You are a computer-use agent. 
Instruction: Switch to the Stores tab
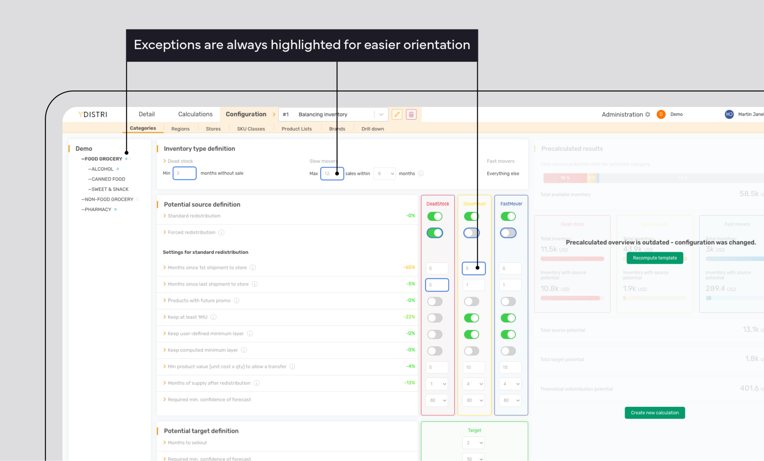click(213, 129)
